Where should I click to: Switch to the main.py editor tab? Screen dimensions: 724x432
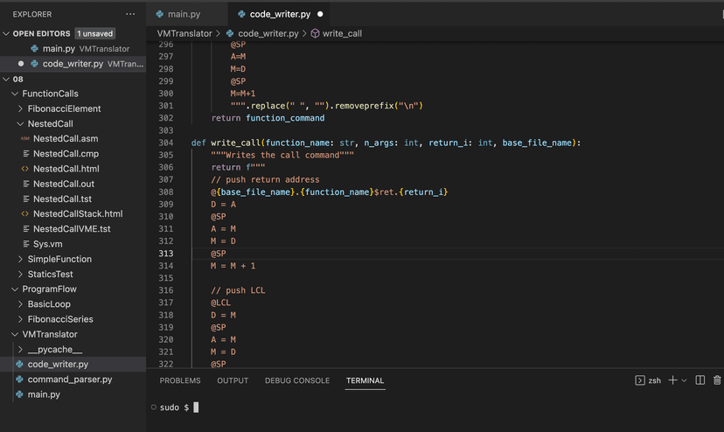click(184, 14)
